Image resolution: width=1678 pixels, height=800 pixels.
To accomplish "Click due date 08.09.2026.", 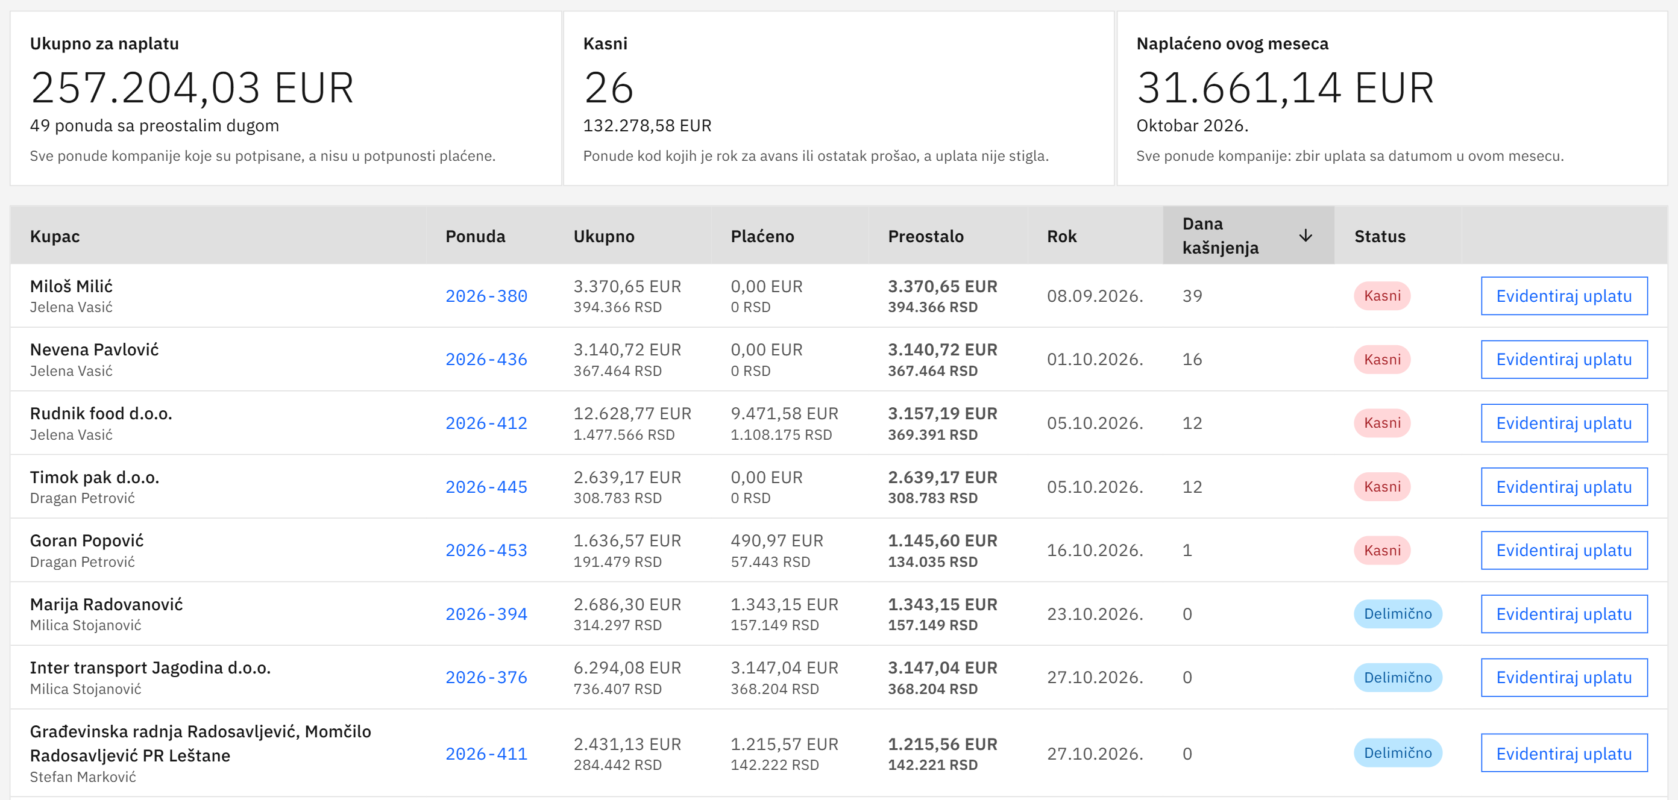I will (x=1095, y=296).
